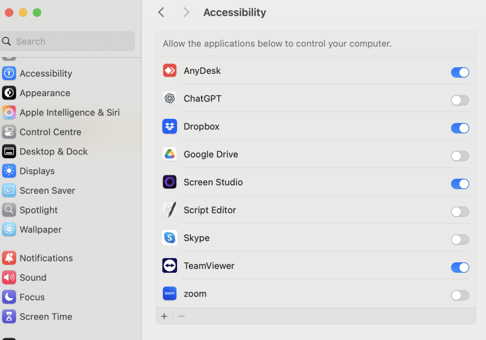
Task: Click the Control Centre sidebar icon
Action: [9, 132]
